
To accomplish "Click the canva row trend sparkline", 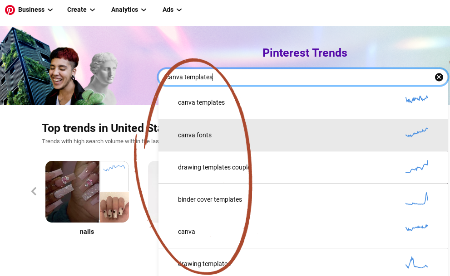I will [417, 228].
